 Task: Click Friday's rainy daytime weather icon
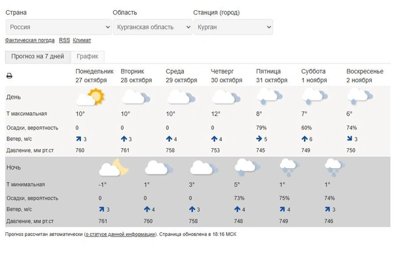269,97
